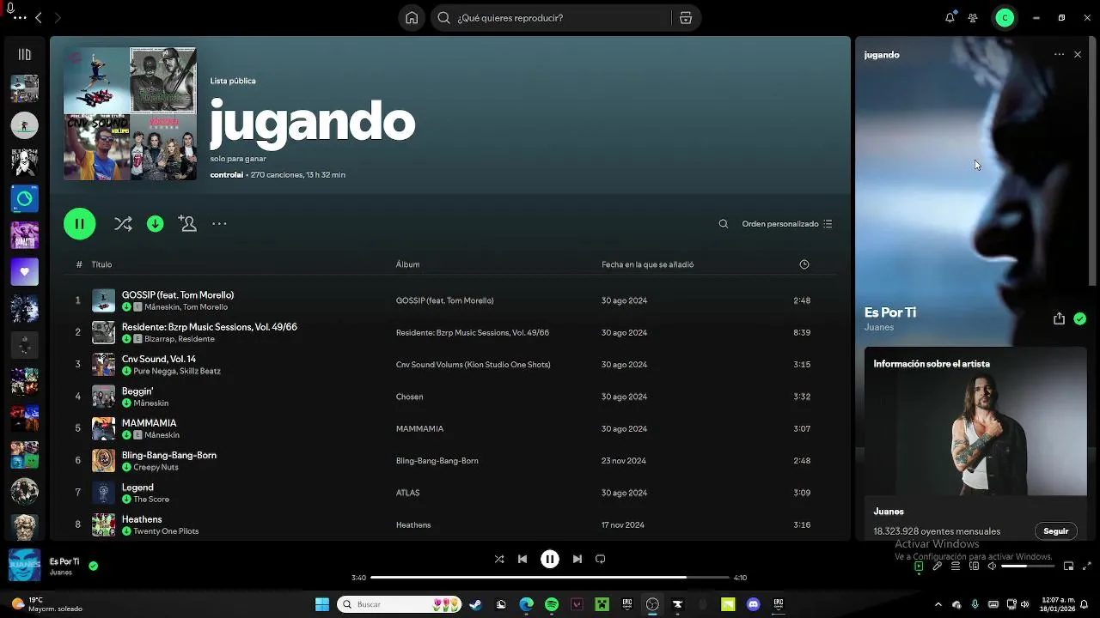Mute the Spotify volume speaker icon
The image size is (1100, 618).
992,566
